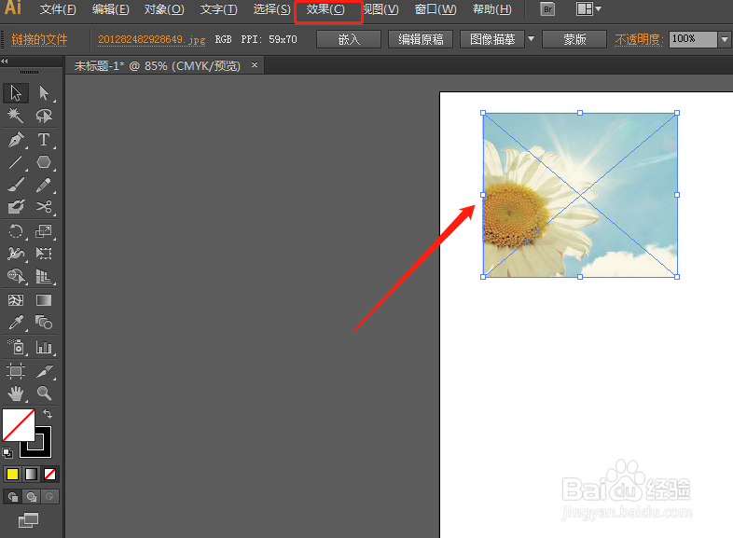
Task: Click the 蒙版 mask button
Action: (x=574, y=39)
